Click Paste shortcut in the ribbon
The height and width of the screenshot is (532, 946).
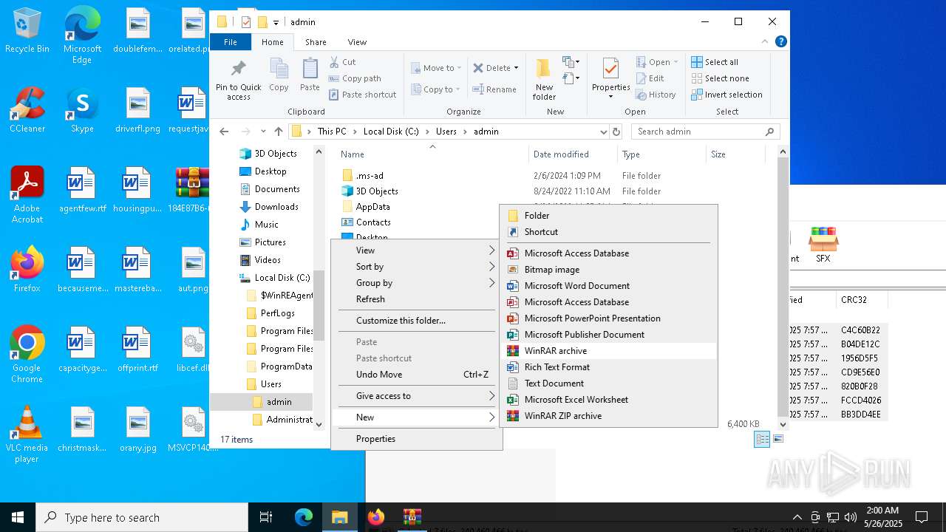362,95
